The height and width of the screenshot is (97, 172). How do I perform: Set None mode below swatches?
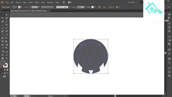(8, 70)
